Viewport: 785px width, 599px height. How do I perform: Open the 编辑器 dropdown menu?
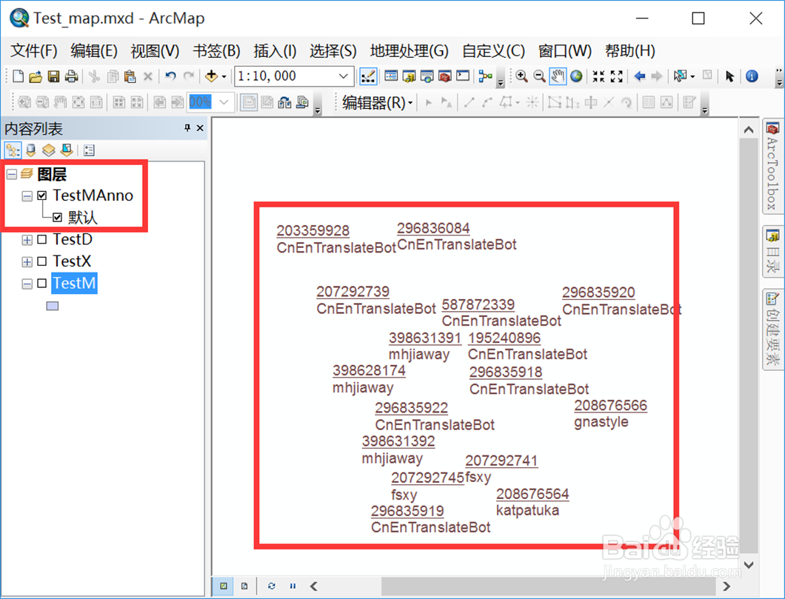coord(378,103)
